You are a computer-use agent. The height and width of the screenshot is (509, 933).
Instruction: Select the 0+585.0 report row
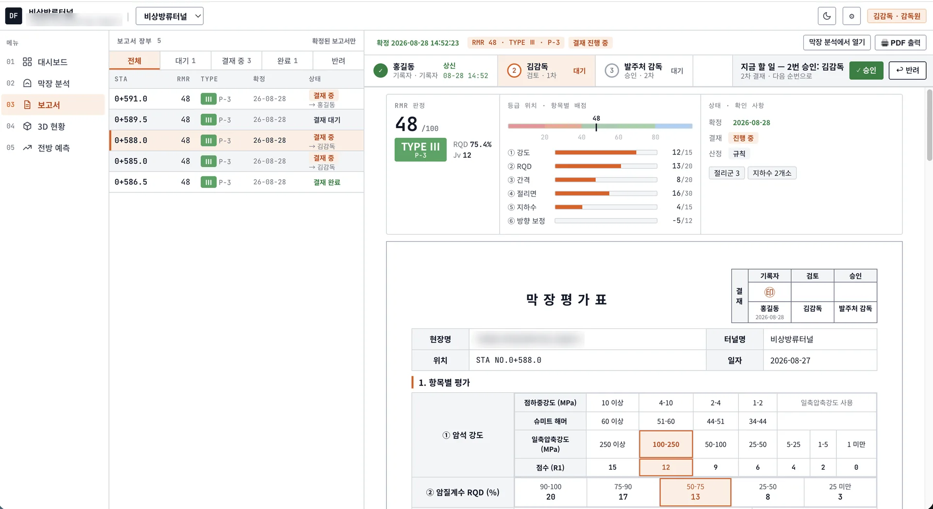point(237,161)
